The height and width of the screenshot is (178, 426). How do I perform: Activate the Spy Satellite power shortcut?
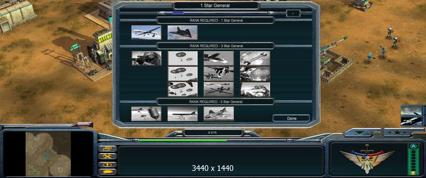coord(411,121)
